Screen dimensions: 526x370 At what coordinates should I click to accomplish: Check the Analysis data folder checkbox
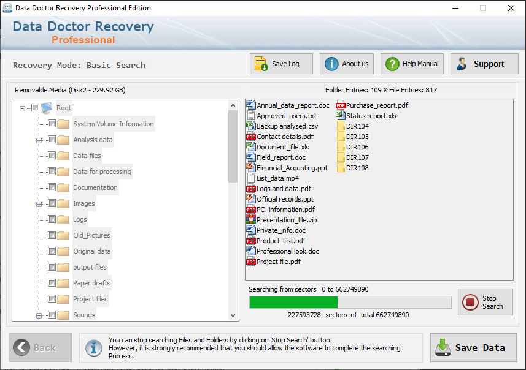[52, 139]
